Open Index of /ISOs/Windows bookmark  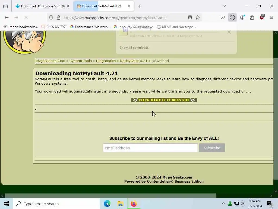pyautogui.click(x=134, y=27)
